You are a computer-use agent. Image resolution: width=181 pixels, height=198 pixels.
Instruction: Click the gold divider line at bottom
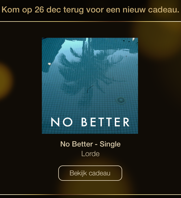point(90,195)
